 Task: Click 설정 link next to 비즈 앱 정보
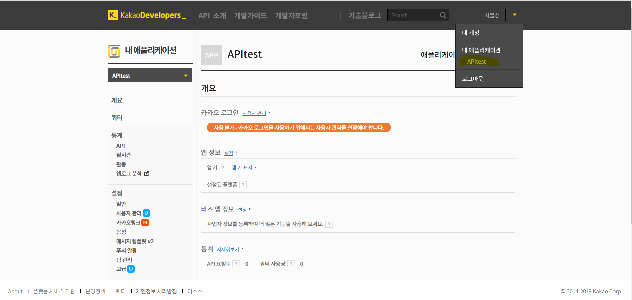click(x=242, y=210)
